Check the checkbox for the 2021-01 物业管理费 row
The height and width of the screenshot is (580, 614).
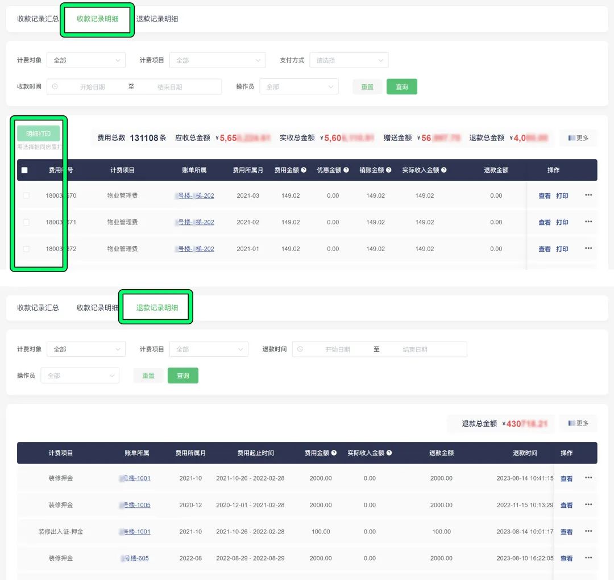26,249
